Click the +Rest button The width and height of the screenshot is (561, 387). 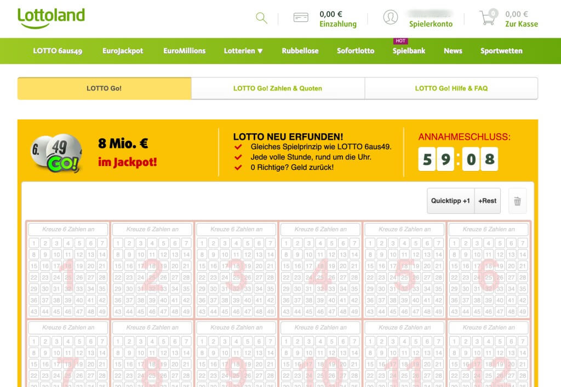click(x=487, y=201)
